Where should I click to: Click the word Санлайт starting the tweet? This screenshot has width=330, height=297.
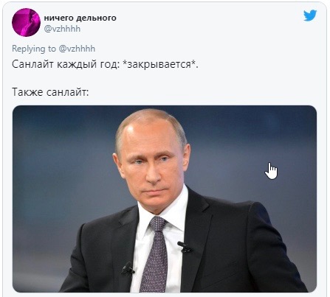[32, 64]
